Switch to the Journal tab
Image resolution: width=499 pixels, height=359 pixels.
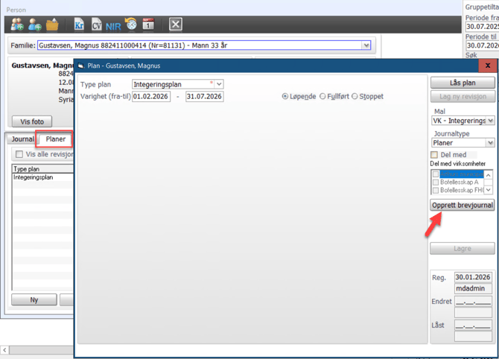pos(22,139)
